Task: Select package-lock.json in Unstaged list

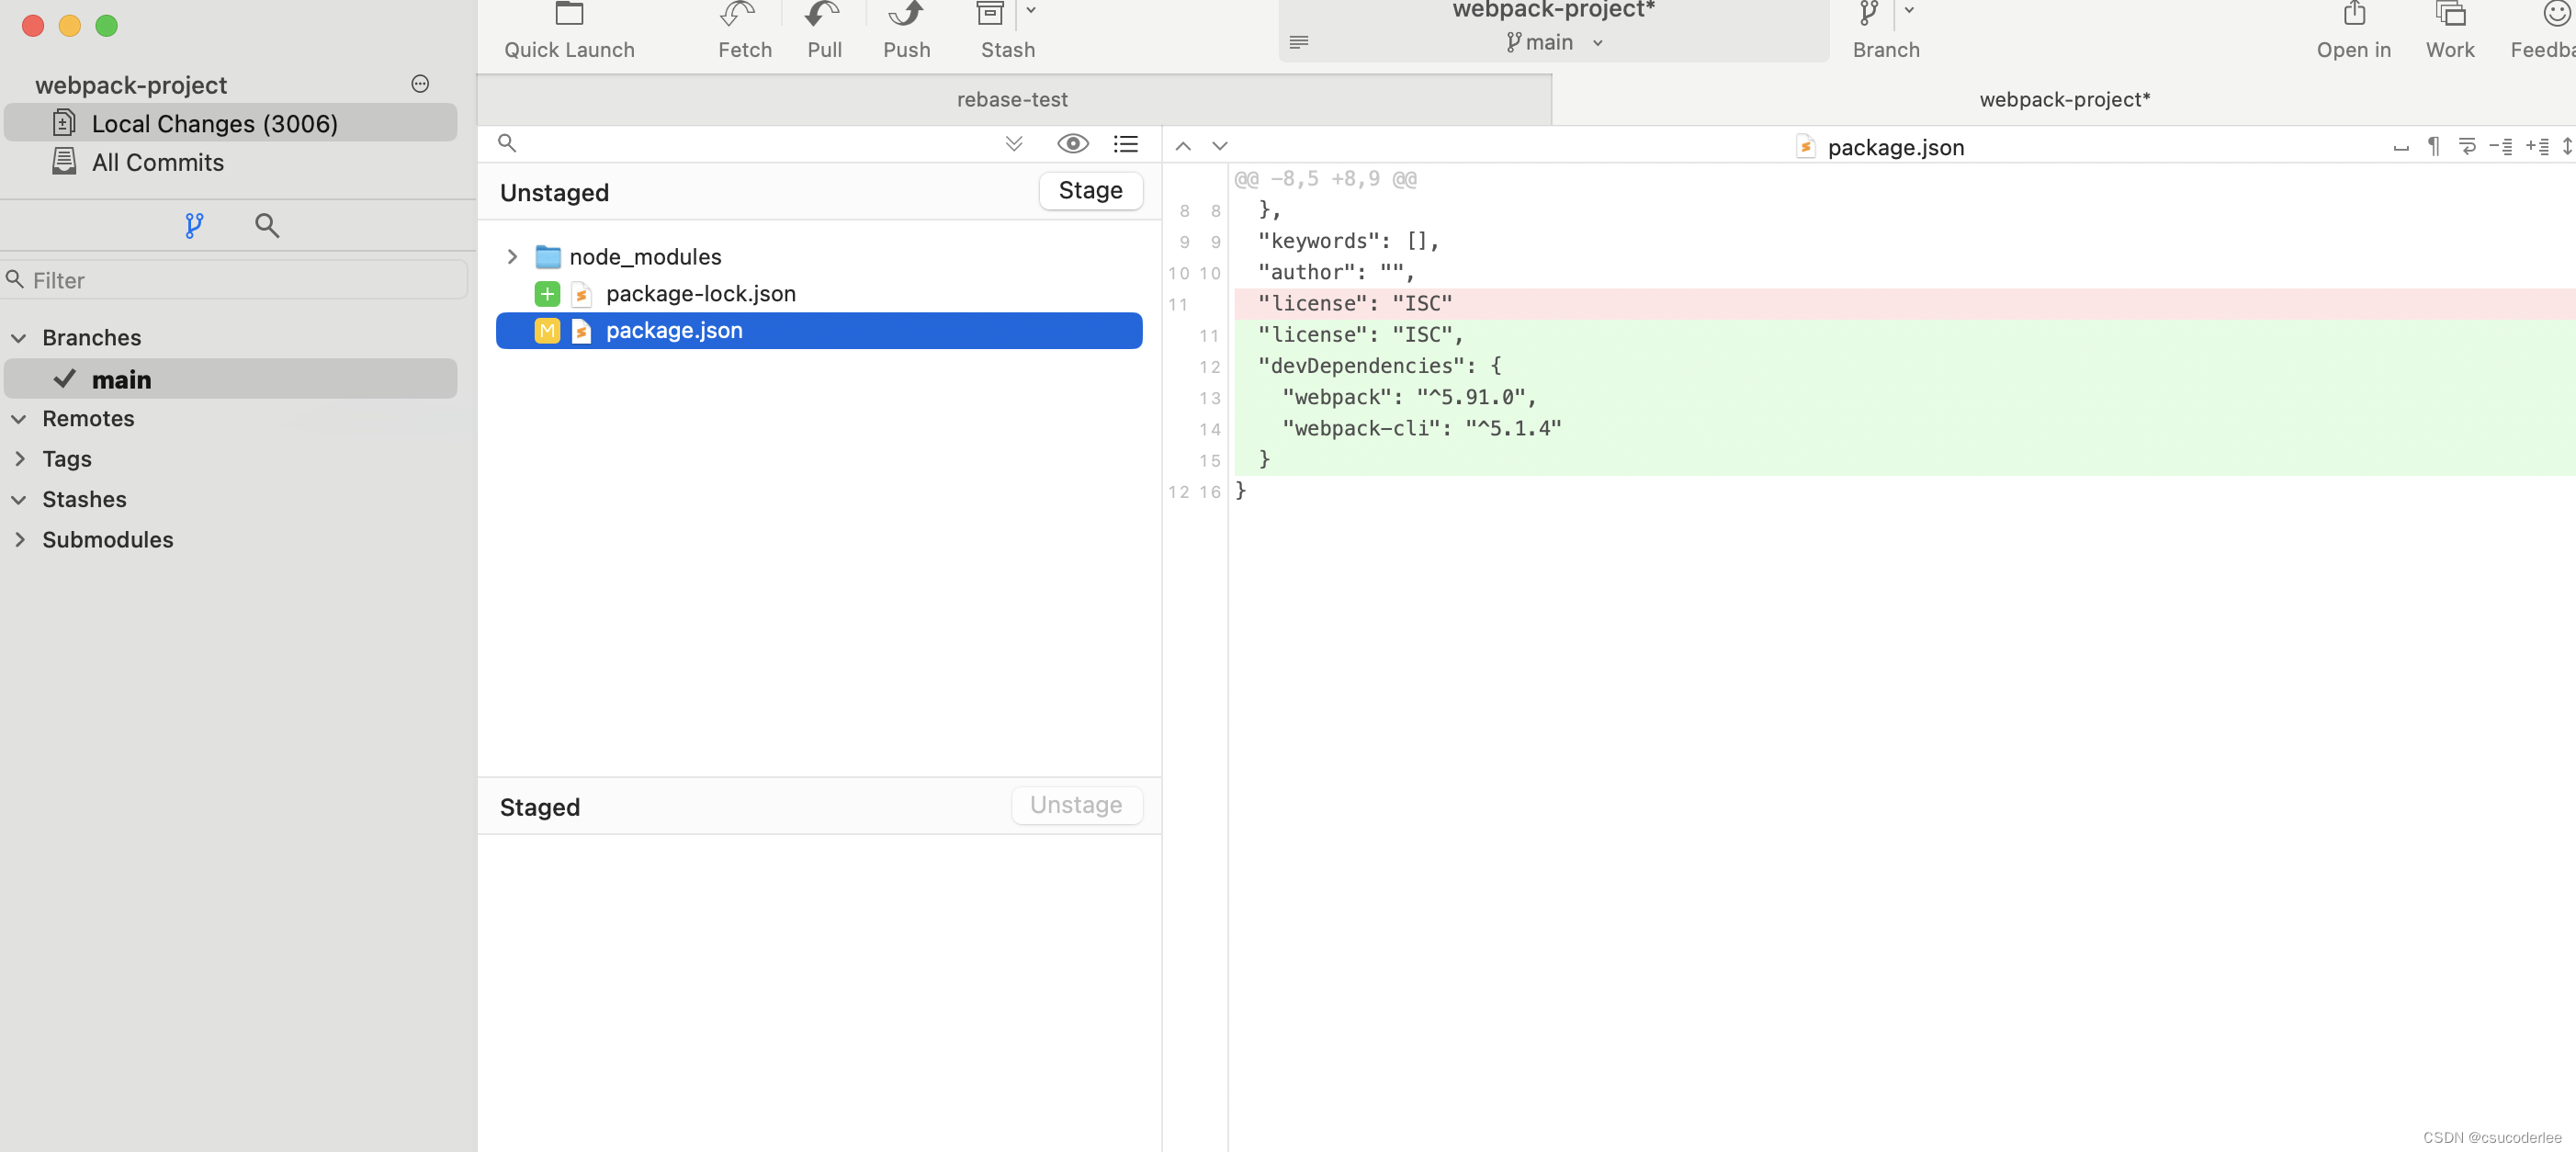Action: tap(700, 294)
